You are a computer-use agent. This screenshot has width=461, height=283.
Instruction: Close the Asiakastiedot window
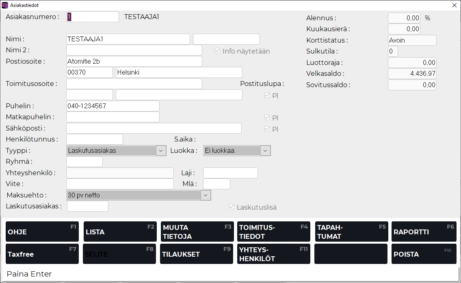click(x=455, y=5)
